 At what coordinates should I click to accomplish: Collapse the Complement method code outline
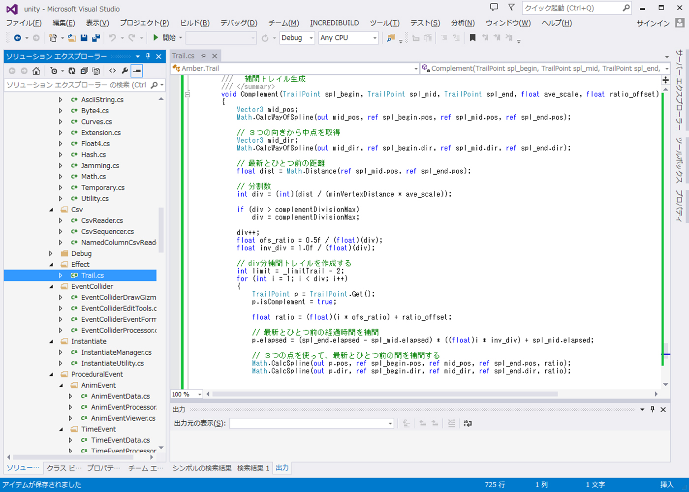coord(188,94)
